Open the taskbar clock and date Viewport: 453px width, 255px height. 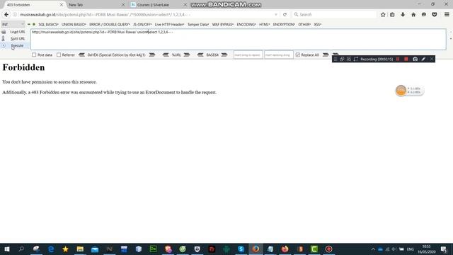pyautogui.click(x=427, y=249)
